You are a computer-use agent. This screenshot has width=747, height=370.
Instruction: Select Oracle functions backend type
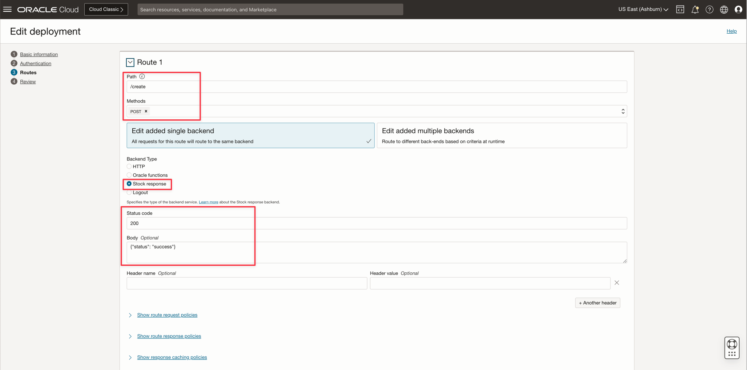click(x=129, y=175)
